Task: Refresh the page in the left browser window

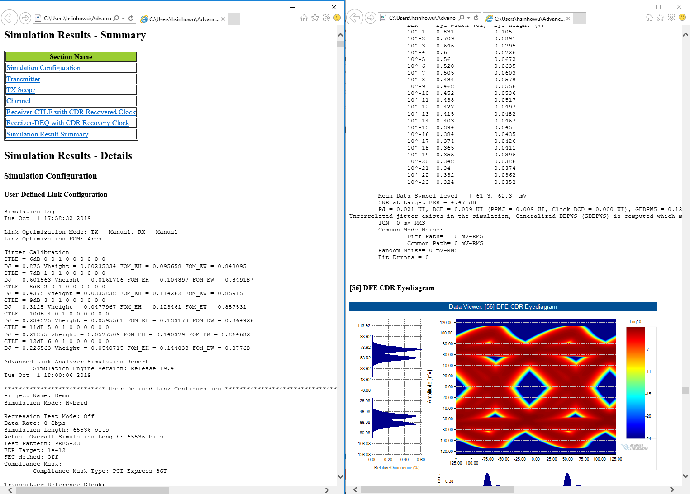Action: point(131,18)
